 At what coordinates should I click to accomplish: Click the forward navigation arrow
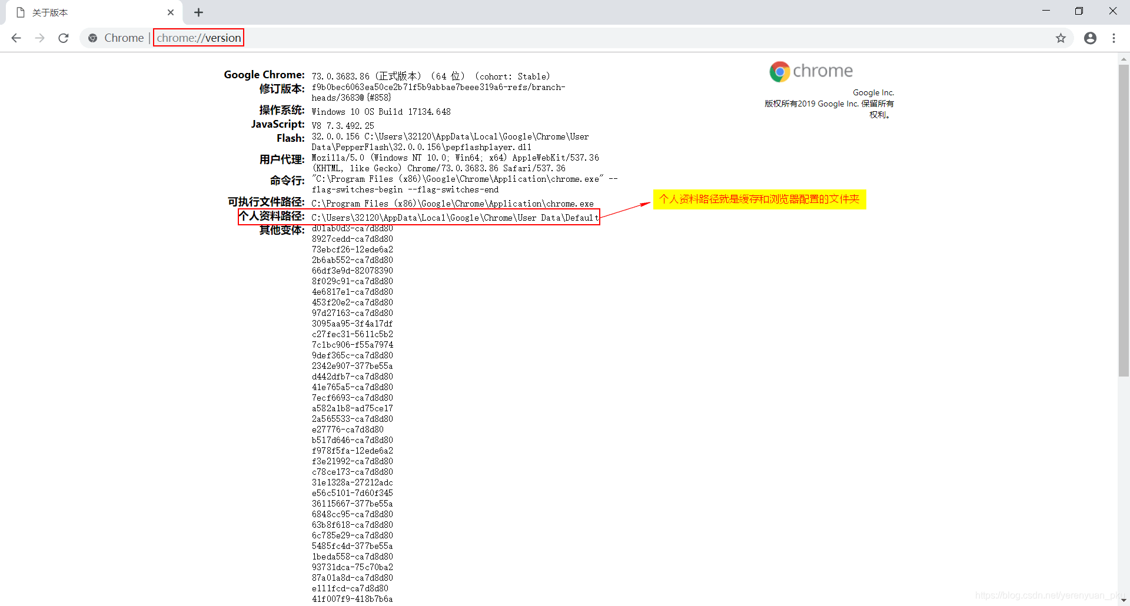point(39,38)
